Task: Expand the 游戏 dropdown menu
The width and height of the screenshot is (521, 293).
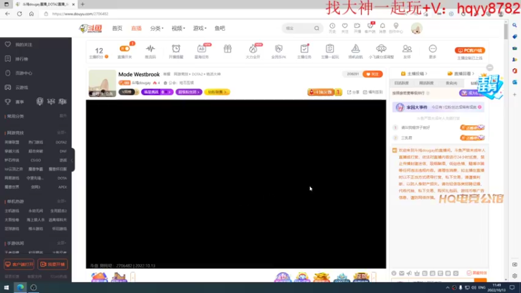Action: click(200, 28)
